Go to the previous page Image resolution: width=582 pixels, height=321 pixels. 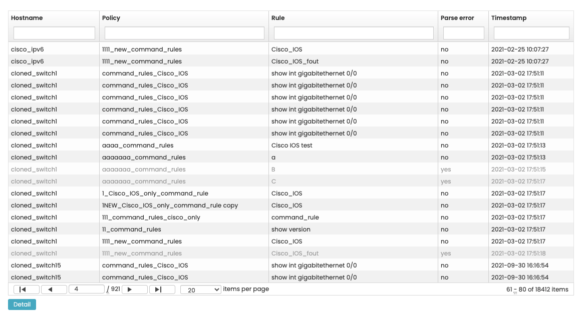click(x=54, y=289)
